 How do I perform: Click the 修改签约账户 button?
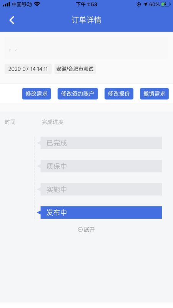pyautogui.click(x=78, y=94)
